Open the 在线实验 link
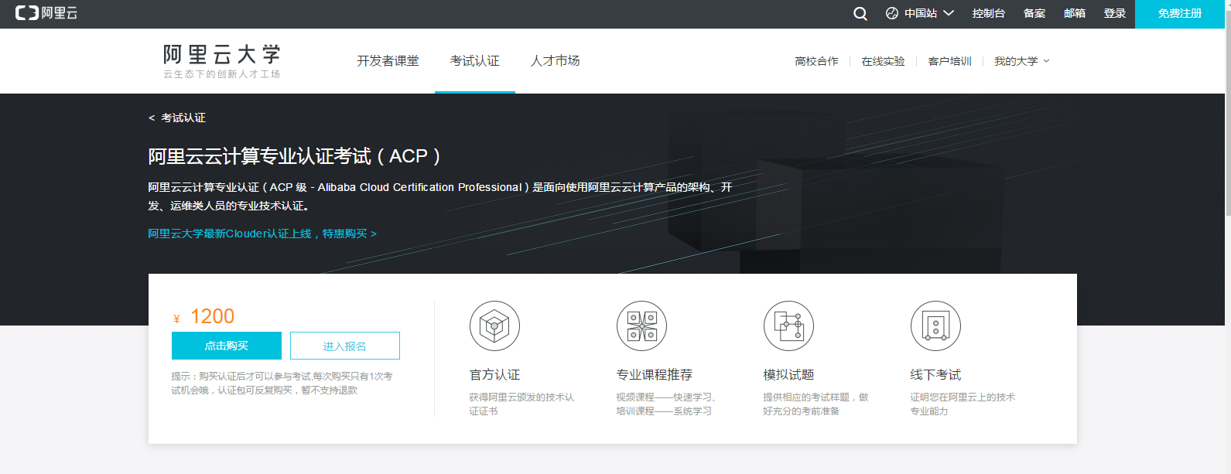The width and height of the screenshot is (1231, 474). coord(883,61)
